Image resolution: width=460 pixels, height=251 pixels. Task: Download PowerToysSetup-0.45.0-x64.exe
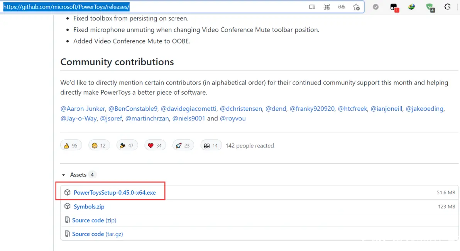tap(115, 193)
